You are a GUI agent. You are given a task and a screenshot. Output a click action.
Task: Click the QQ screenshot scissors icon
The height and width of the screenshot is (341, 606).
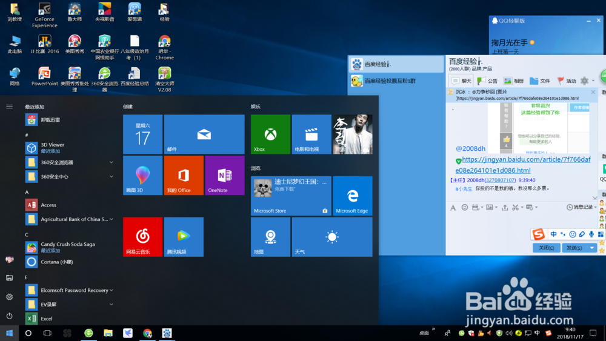pyautogui.click(x=515, y=207)
